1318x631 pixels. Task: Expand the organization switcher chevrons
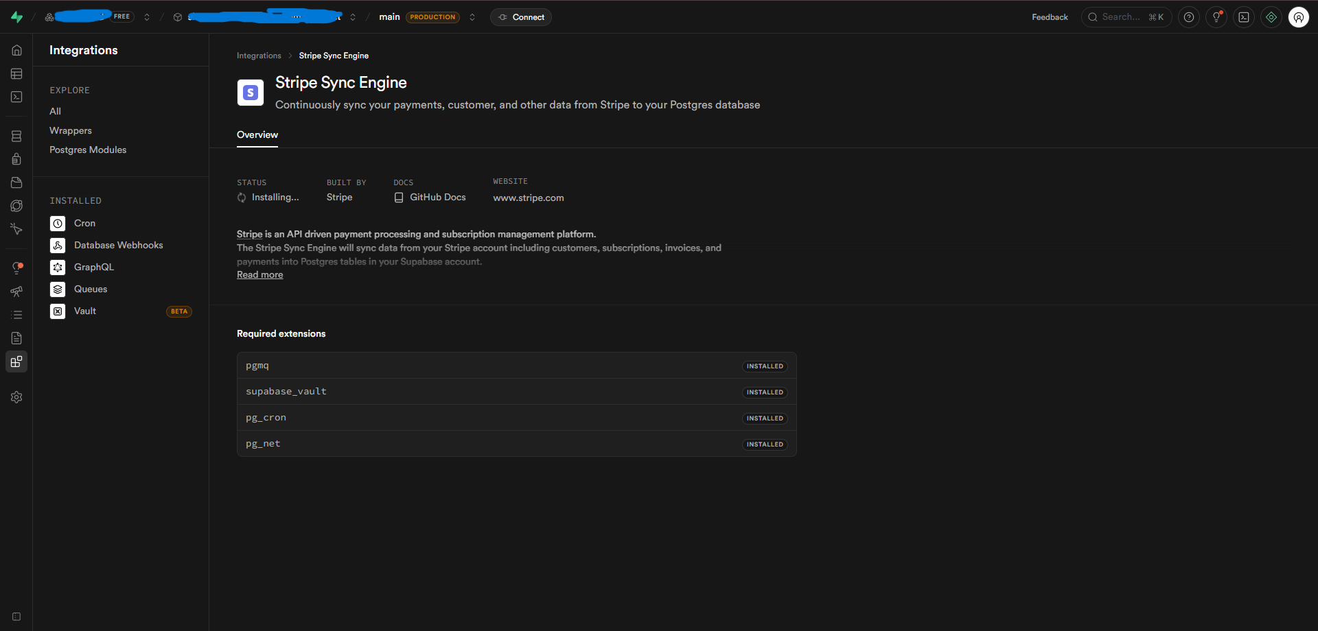(147, 17)
